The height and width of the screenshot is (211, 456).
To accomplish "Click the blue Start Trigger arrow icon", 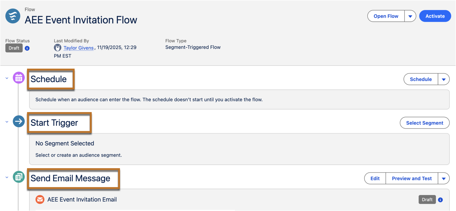I will pos(19,121).
